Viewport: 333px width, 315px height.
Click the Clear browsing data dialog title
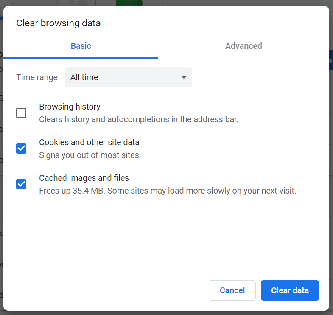pos(59,23)
